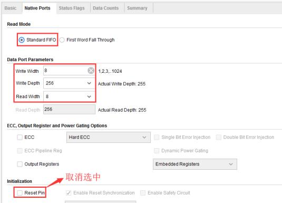Check the Reset Pin checkbox

(20, 193)
